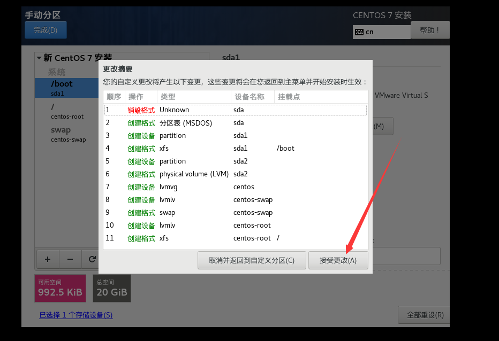The image size is (499, 341).
Task: Open the 帮助! help button
Action: (430, 30)
